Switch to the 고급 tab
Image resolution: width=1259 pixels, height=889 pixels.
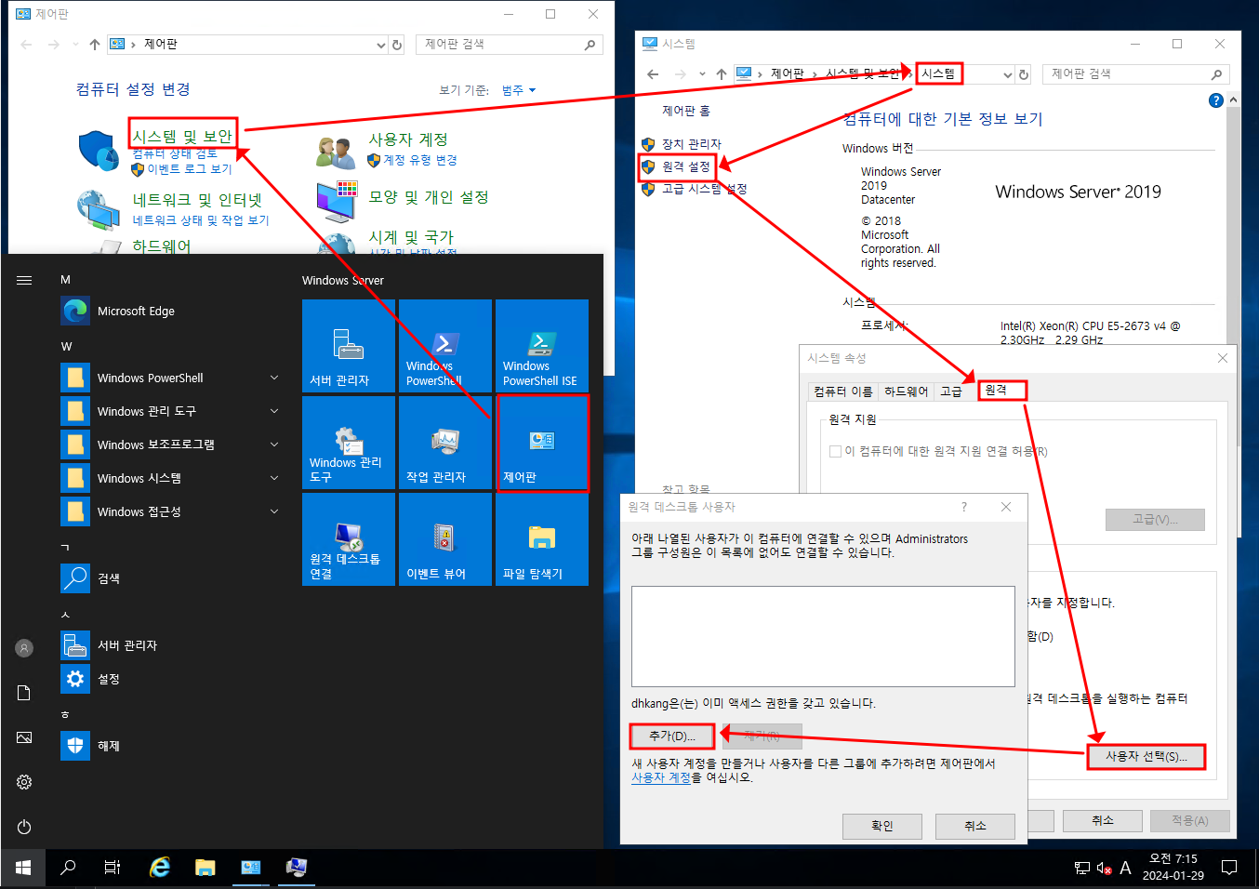coord(951,391)
